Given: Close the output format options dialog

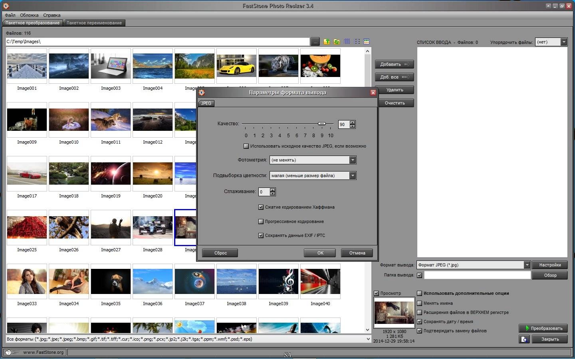Looking at the screenshot, I should point(373,93).
